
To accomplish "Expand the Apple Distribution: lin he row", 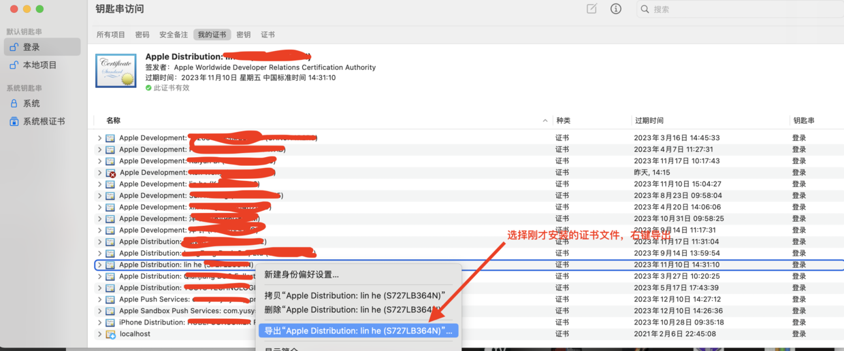I will click(99, 265).
